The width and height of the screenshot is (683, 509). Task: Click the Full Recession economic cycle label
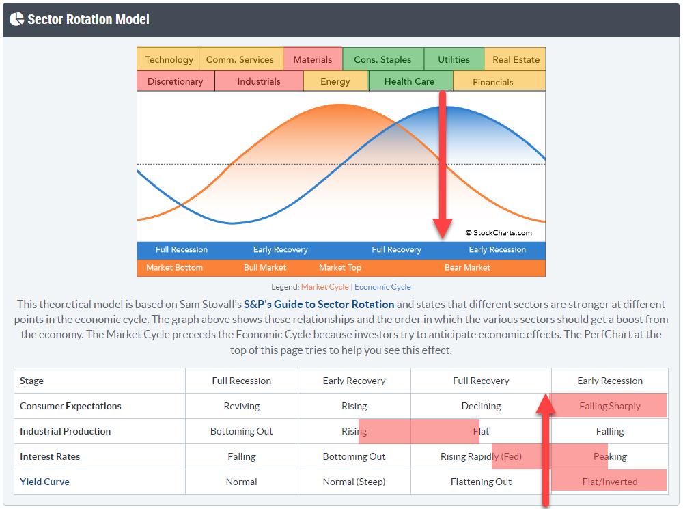pyautogui.click(x=182, y=249)
